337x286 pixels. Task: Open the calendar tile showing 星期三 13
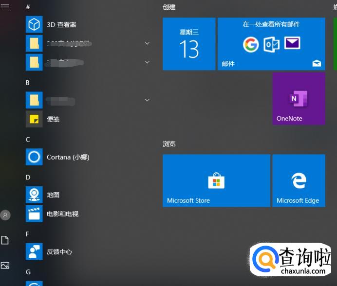click(189, 44)
